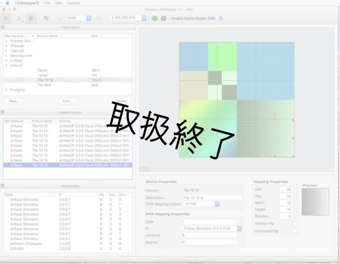Toggle Disable Media Master DMX checkbox
Viewport: 340px width, 264px height.
tap(221, 18)
